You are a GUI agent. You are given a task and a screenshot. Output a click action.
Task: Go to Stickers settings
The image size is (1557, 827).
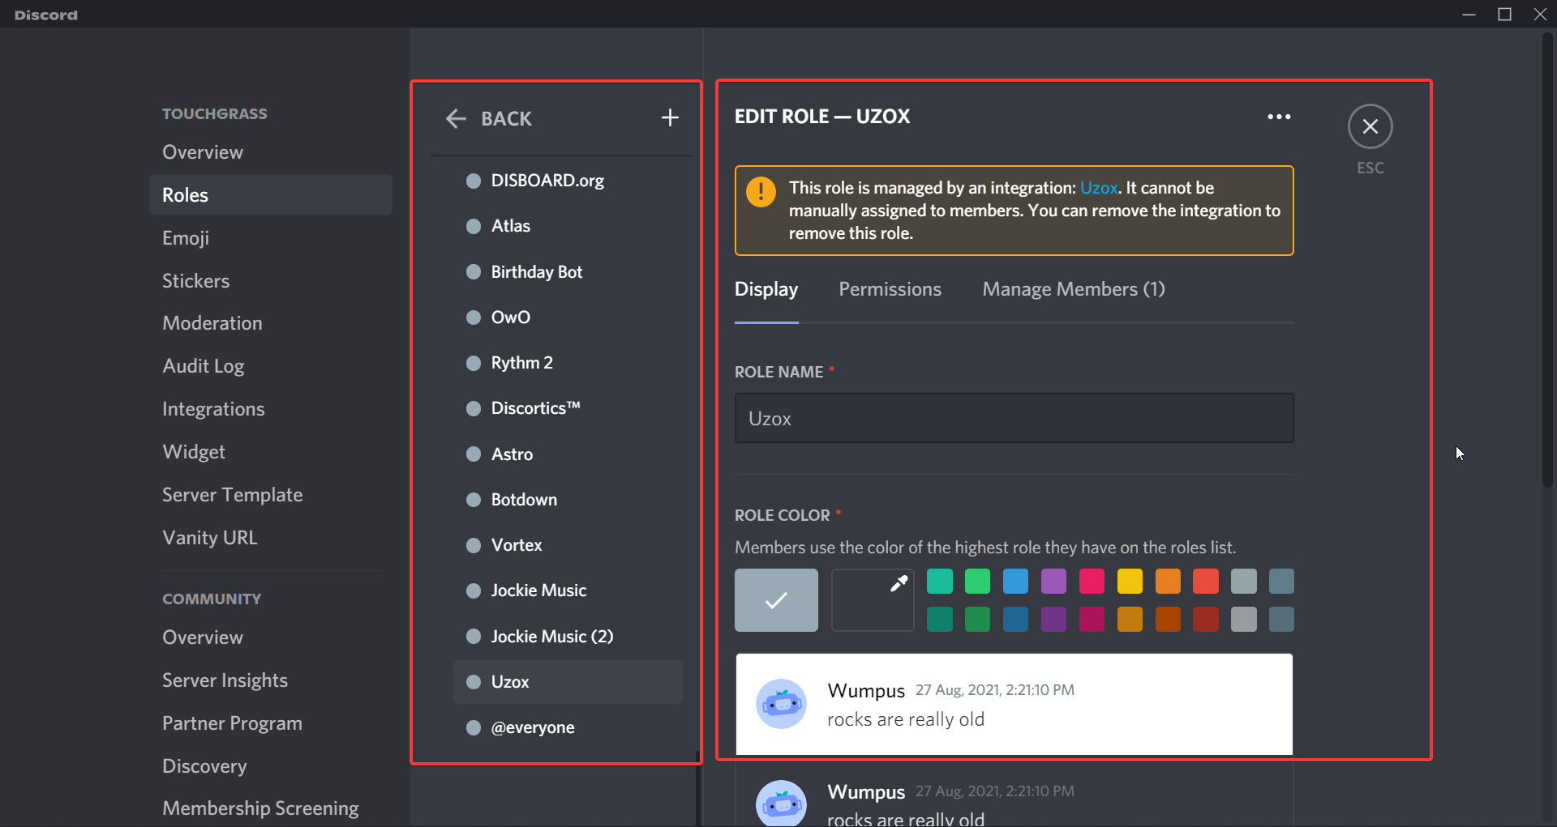271,280
